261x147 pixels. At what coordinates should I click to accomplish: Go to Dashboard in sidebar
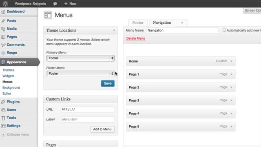15,11
